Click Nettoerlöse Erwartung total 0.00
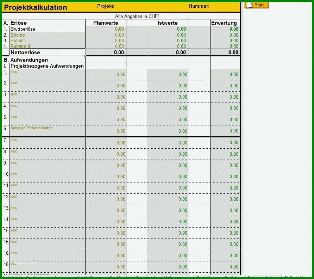This screenshot has width=314, height=279. click(x=233, y=52)
